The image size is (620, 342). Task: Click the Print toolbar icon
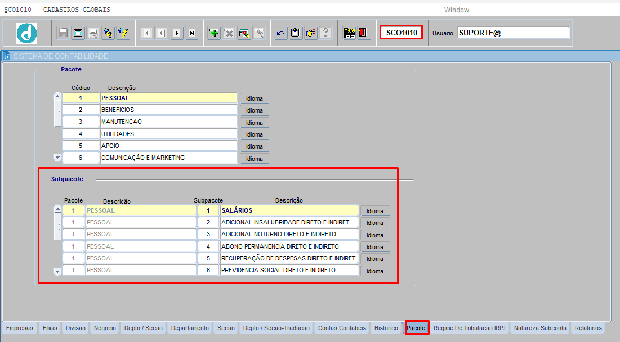[x=93, y=33]
